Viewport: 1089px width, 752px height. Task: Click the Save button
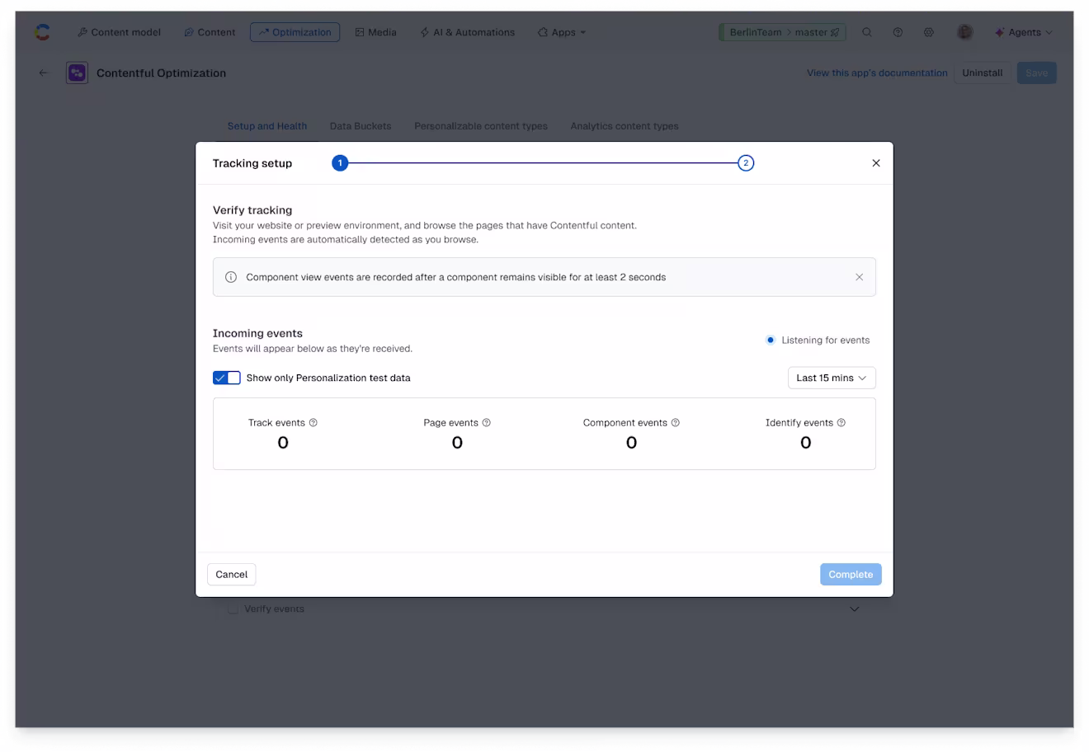tap(1036, 73)
